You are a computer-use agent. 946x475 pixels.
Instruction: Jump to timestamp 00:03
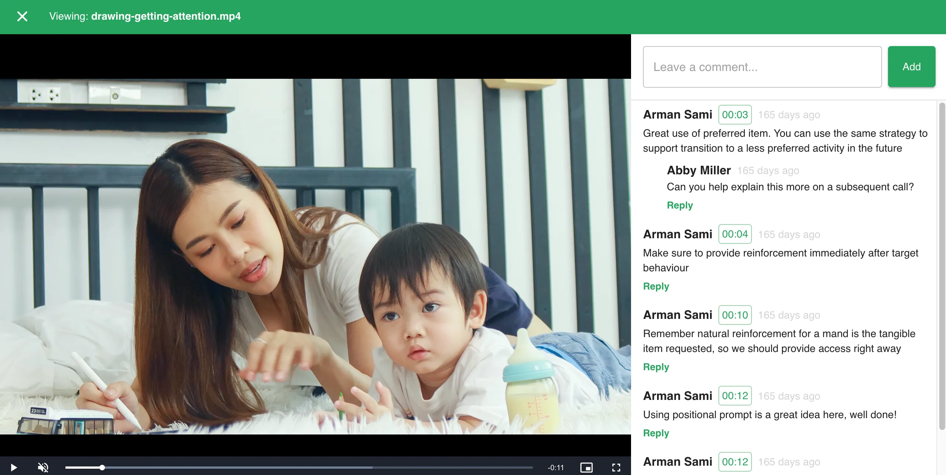point(735,114)
